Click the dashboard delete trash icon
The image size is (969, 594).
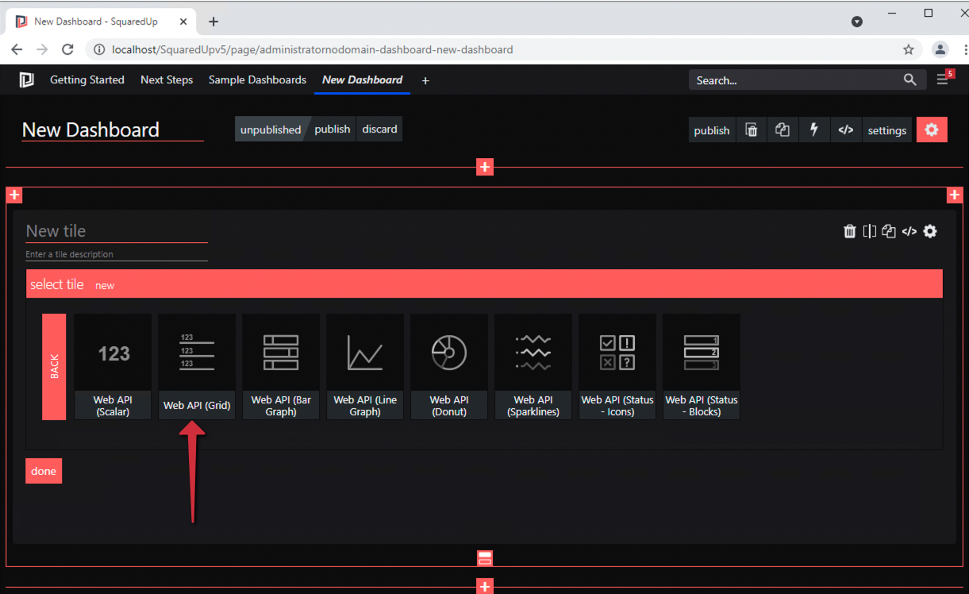(x=752, y=130)
